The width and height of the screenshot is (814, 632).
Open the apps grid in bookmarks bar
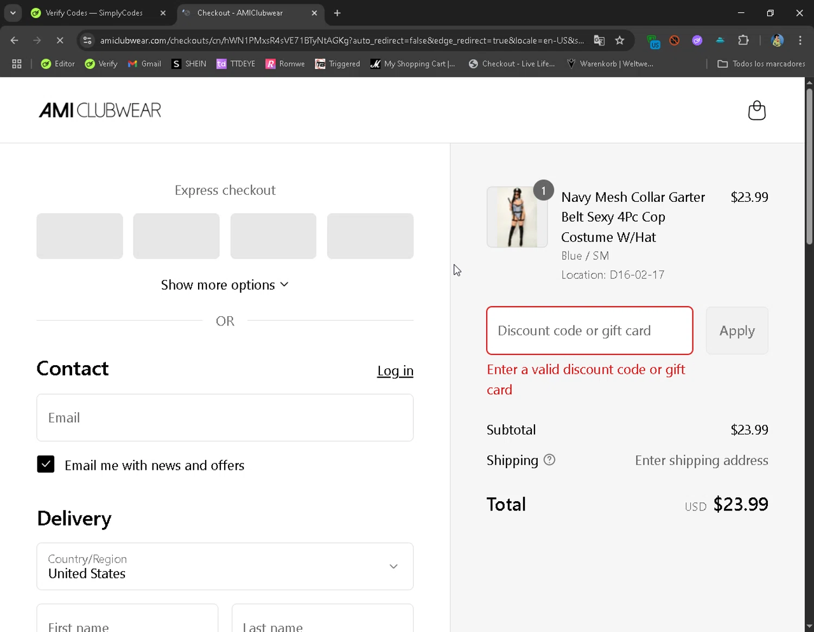tap(17, 64)
